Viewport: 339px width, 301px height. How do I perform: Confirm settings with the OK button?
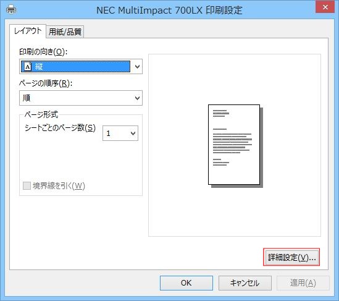(186, 283)
